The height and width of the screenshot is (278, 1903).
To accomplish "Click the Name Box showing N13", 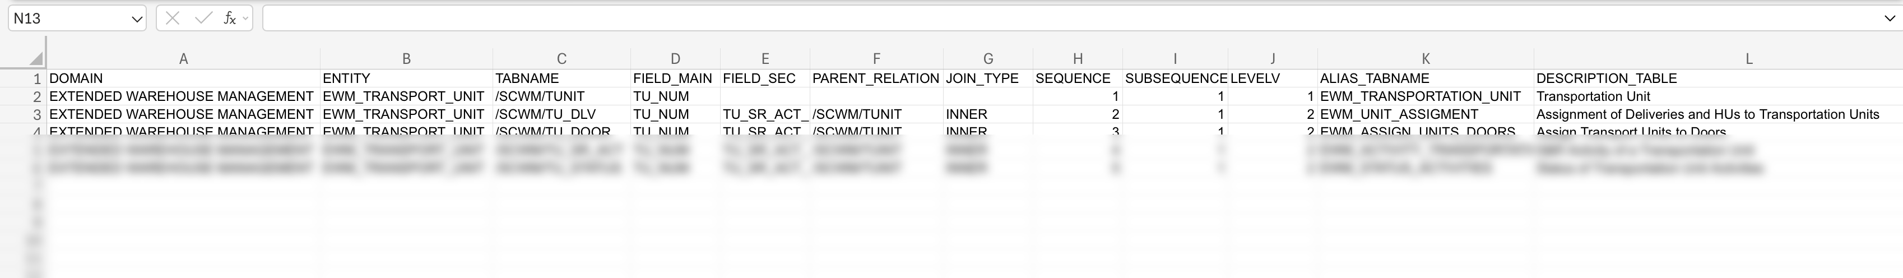I will coord(67,18).
